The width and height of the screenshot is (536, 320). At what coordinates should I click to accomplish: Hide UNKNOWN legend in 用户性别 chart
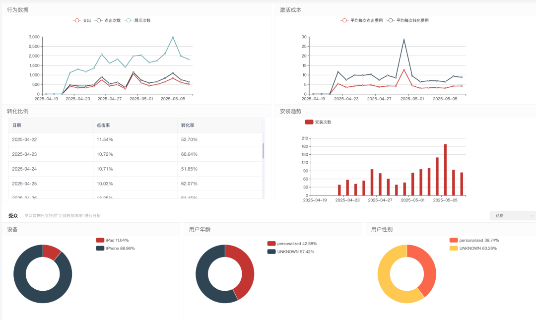454,248
